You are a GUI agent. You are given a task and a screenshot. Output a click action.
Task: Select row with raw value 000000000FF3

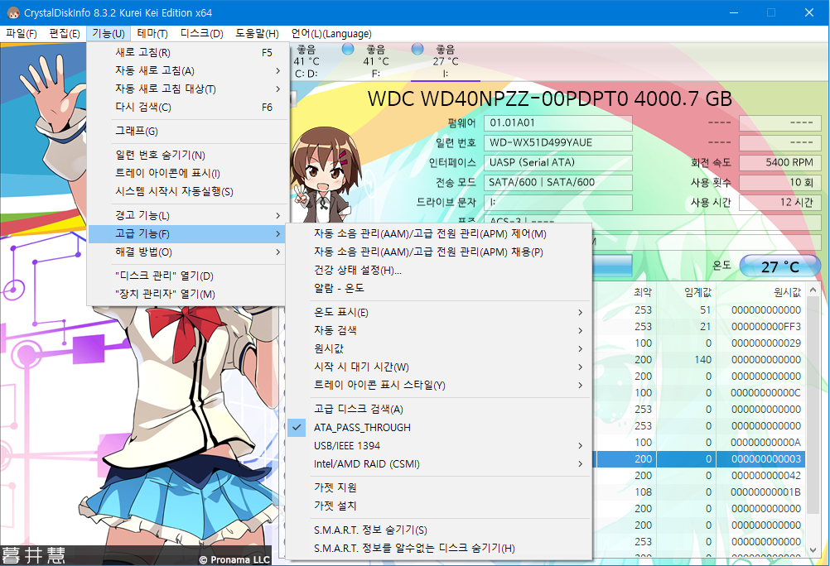(x=699, y=327)
